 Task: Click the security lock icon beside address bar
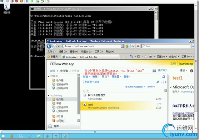click(x=127, y=46)
